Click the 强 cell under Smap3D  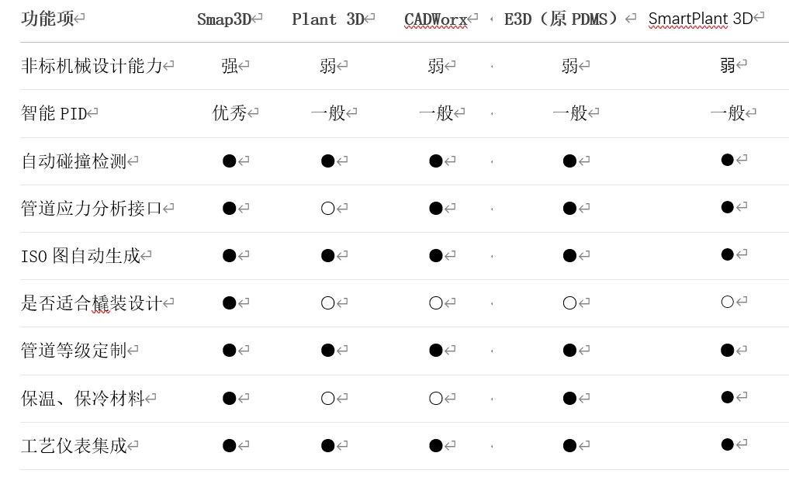coord(229,67)
